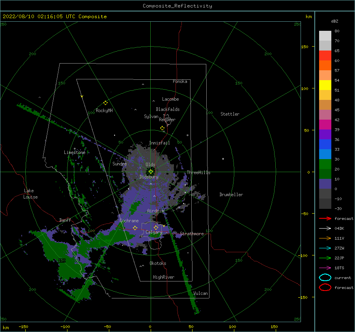Select the red forecast arrow in legend
This screenshot has width=355, height=332.
(x=325, y=218)
